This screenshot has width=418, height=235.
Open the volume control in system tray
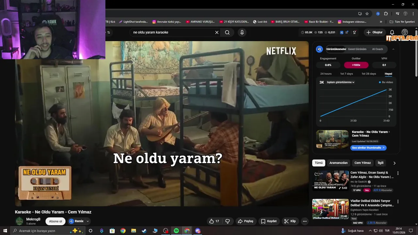[381, 231]
